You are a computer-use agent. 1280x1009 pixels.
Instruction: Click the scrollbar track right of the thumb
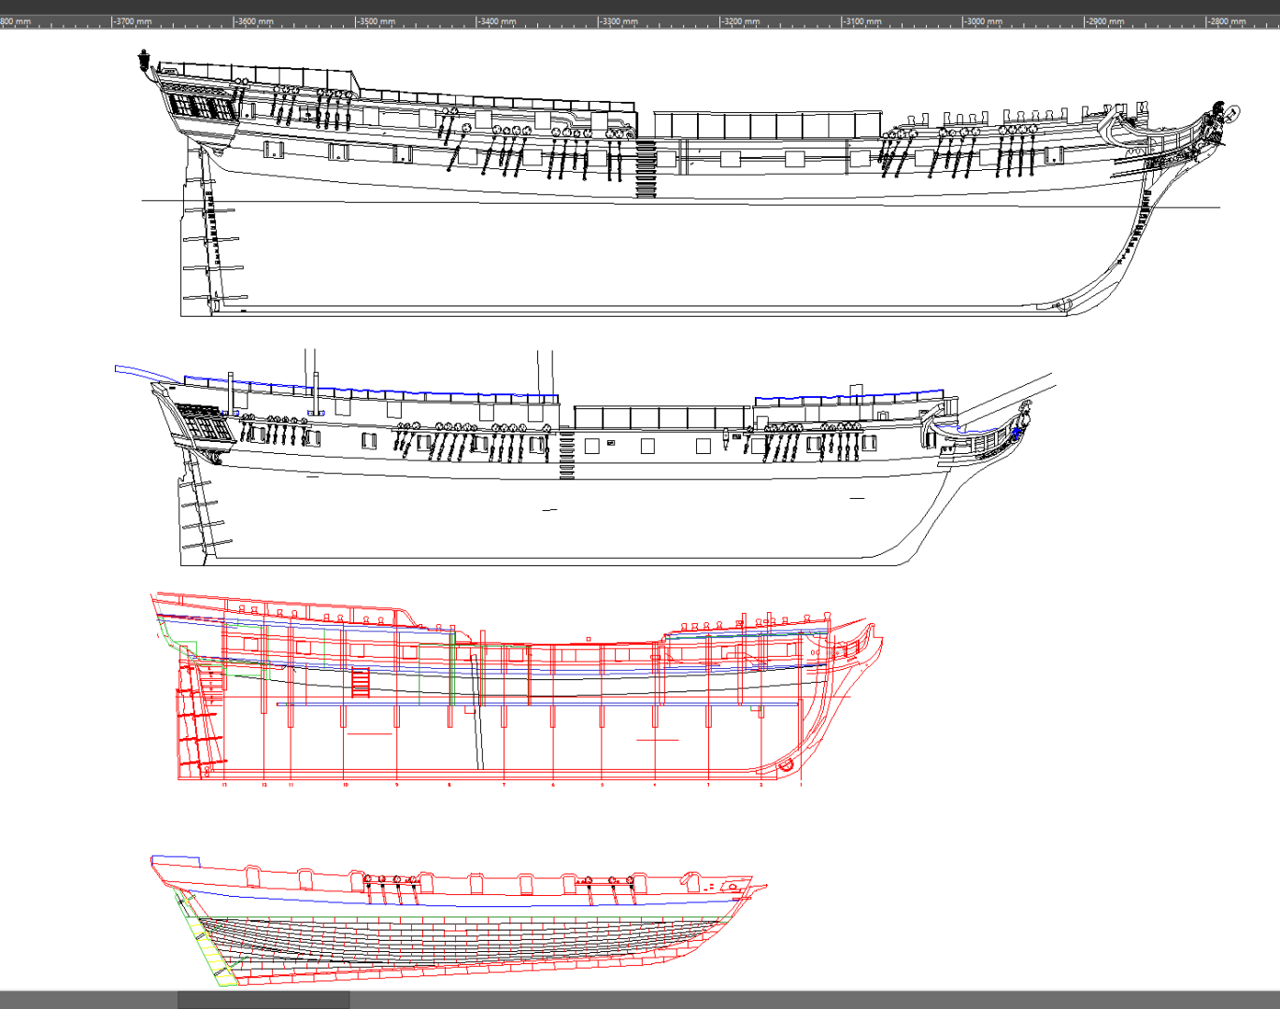(815, 1000)
